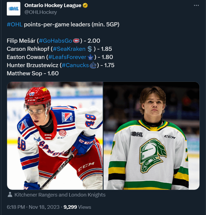Image resolution: width=206 pixels, height=215 pixels.
Task: Click the tagged-people person icon below photos
Action: coord(10,195)
